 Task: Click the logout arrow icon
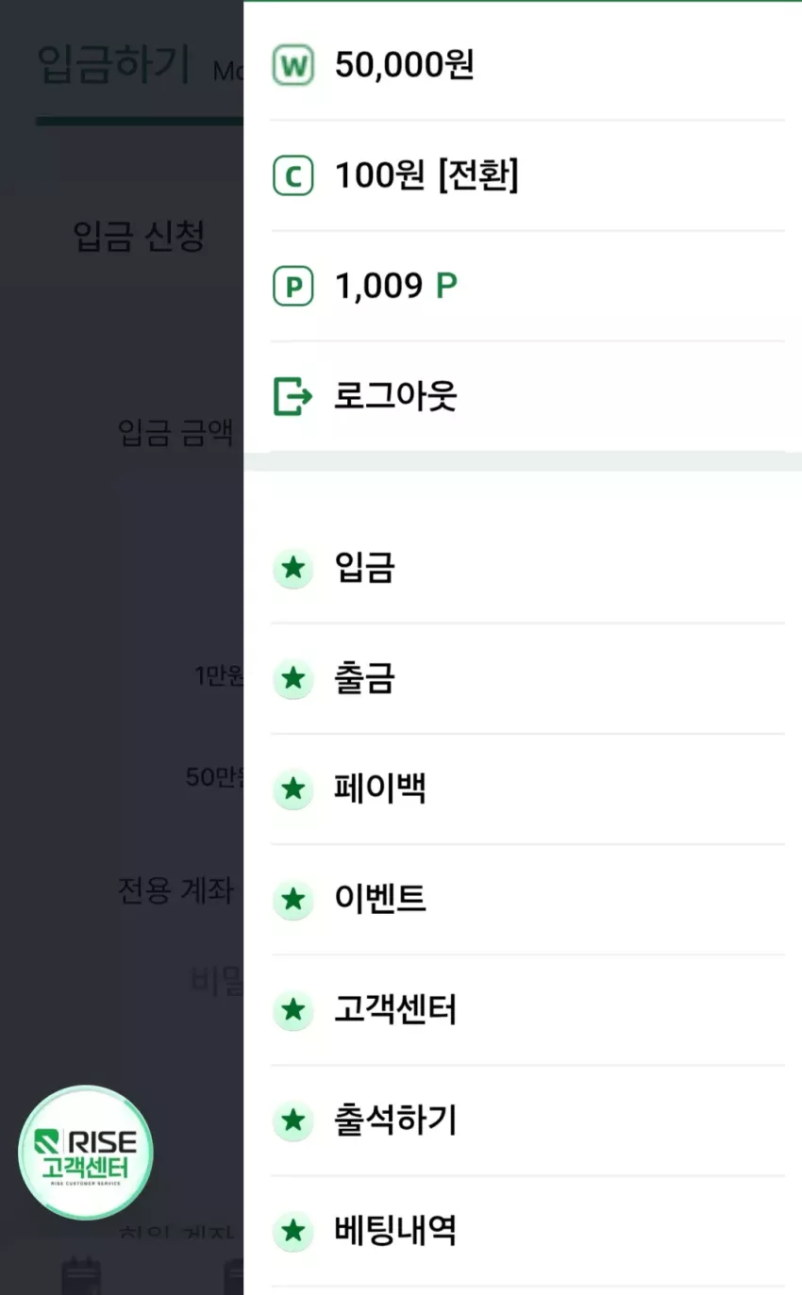[x=292, y=396]
